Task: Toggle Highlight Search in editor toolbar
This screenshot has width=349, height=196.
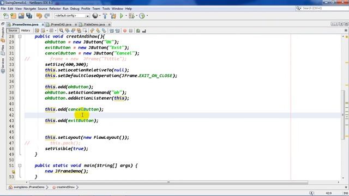Action: point(79,30)
